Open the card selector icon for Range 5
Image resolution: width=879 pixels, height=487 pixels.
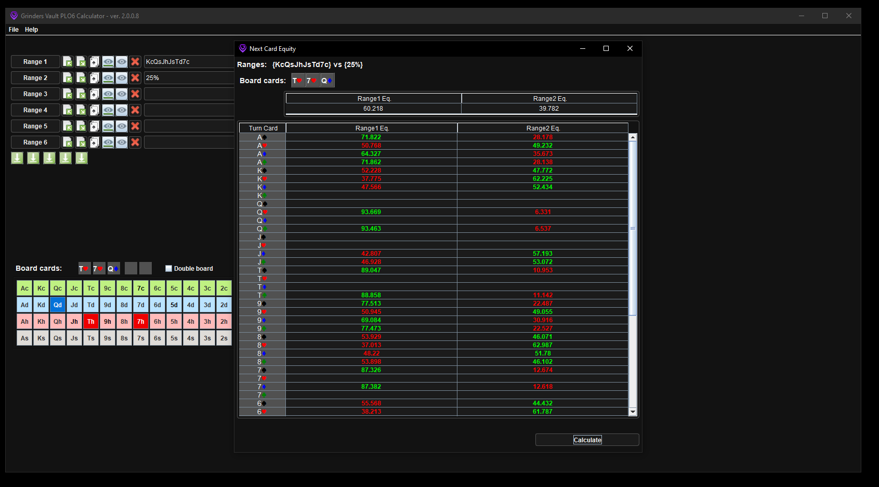click(x=94, y=126)
